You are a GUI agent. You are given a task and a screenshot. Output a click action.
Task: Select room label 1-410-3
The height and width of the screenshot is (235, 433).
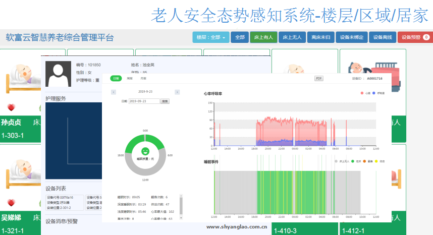pos(285,231)
